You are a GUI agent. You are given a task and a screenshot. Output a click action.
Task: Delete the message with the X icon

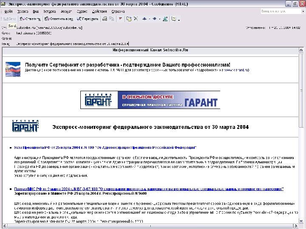click(x=136, y=19)
